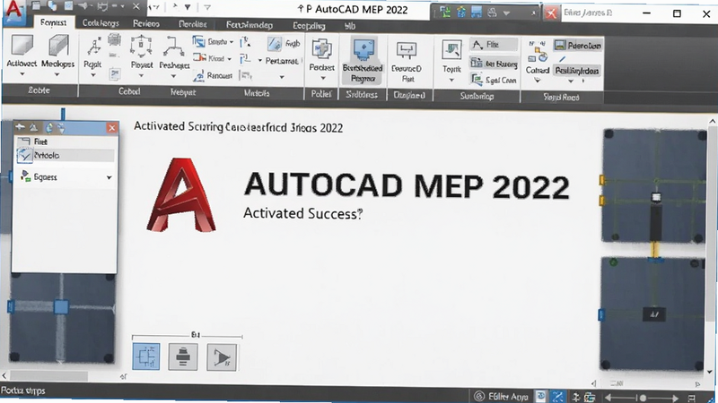Click the Toprk tool icon
This screenshot has height=403, width=718.
pos(451,50)
